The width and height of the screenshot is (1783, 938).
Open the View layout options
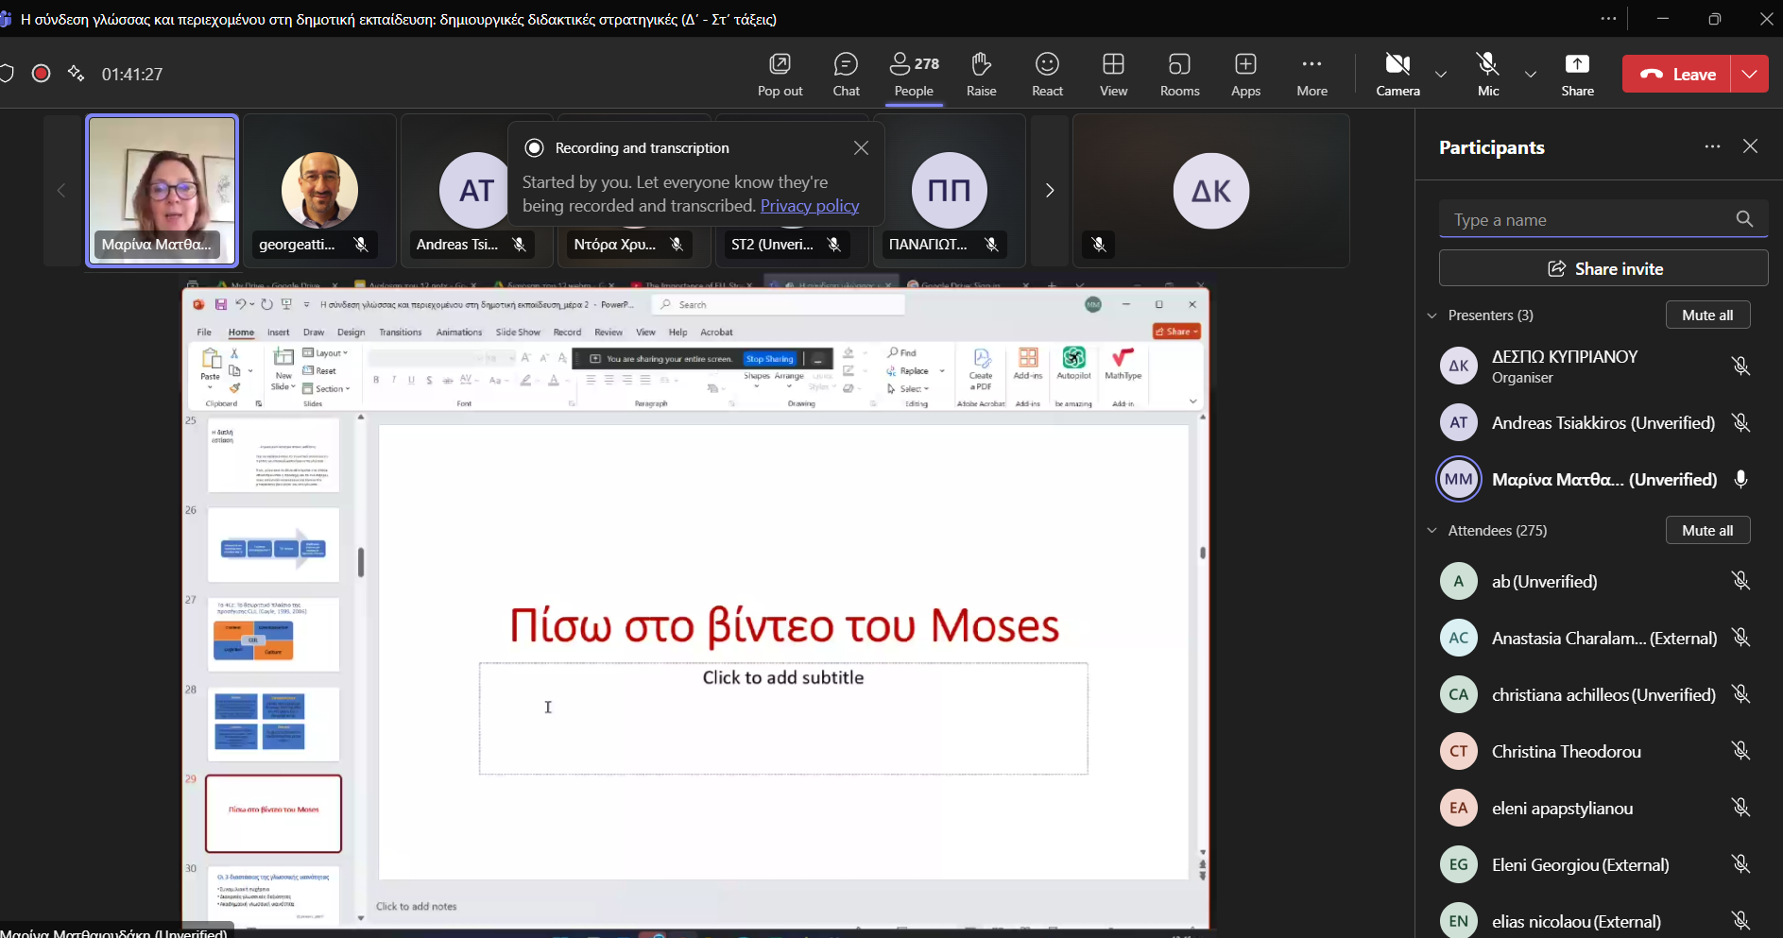[1113, 74]
